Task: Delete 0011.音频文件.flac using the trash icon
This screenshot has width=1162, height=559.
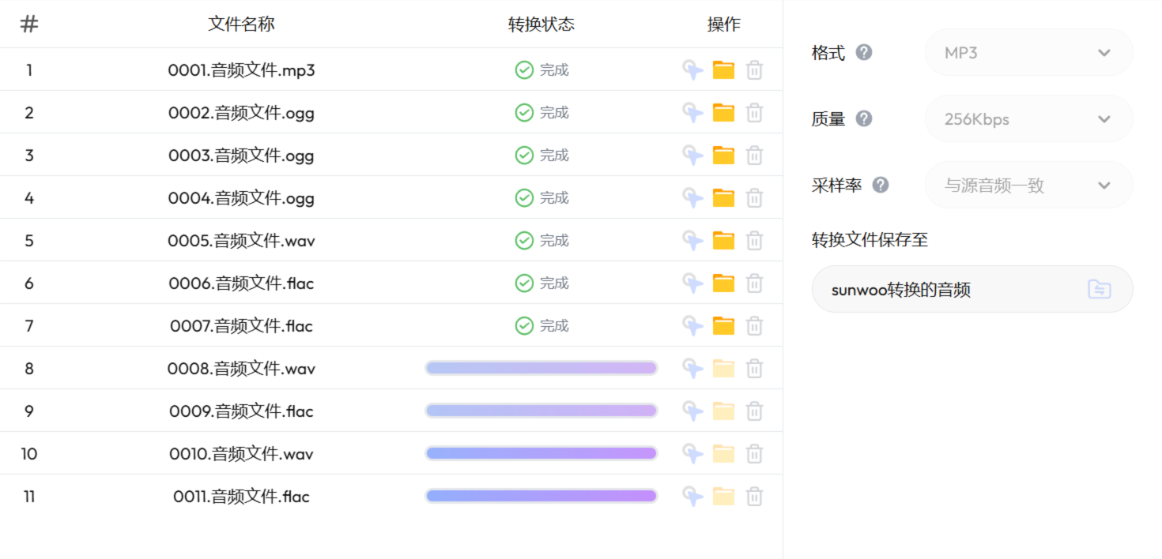Action: pyautogui.click(x=754, y=496)
